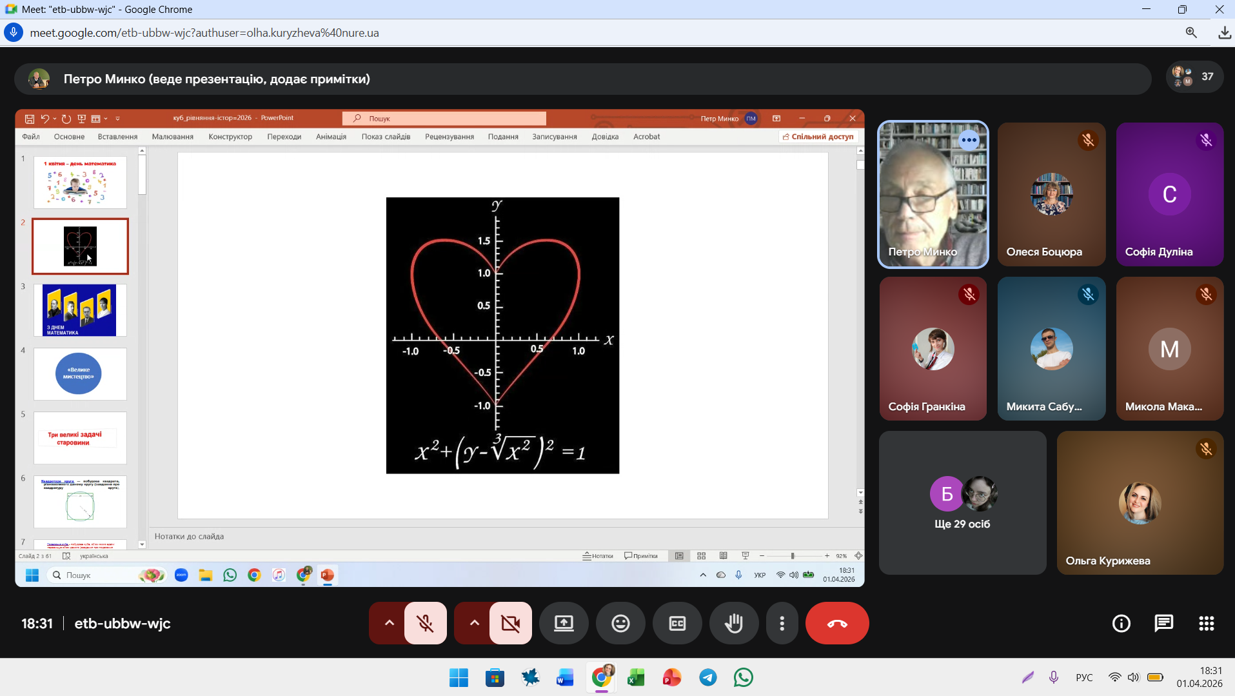The image size is (1235, 696).
Task: Open the 37 participants people list
Action: point(1194,77)
